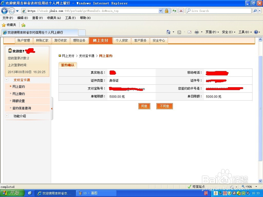
Task: Open a new blank browser tab
Action: [x=82, y=33]
